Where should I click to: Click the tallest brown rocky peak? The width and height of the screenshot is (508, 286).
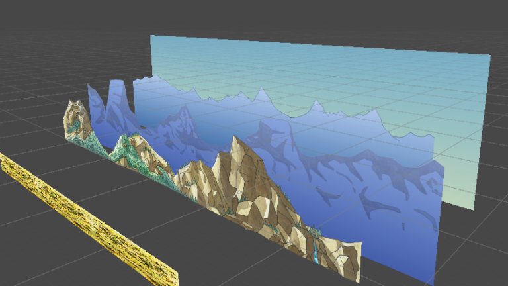click(x=239, y=159)
